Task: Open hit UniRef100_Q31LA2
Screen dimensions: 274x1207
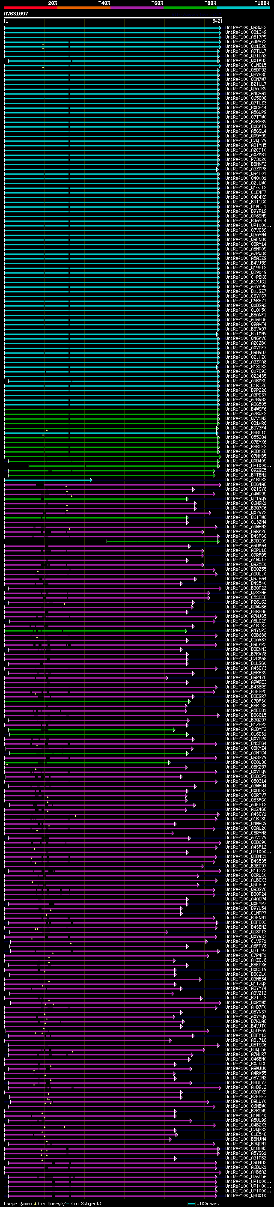Action: pyautogui.click(x=246, y=56)
